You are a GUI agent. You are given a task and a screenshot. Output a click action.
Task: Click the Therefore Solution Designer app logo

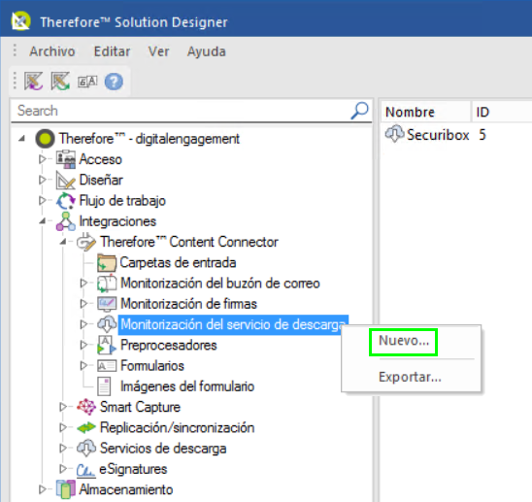coord(20,21)
